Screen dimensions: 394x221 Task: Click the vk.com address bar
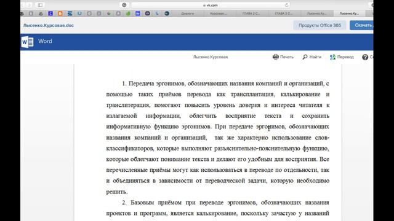tap(211, 5)
